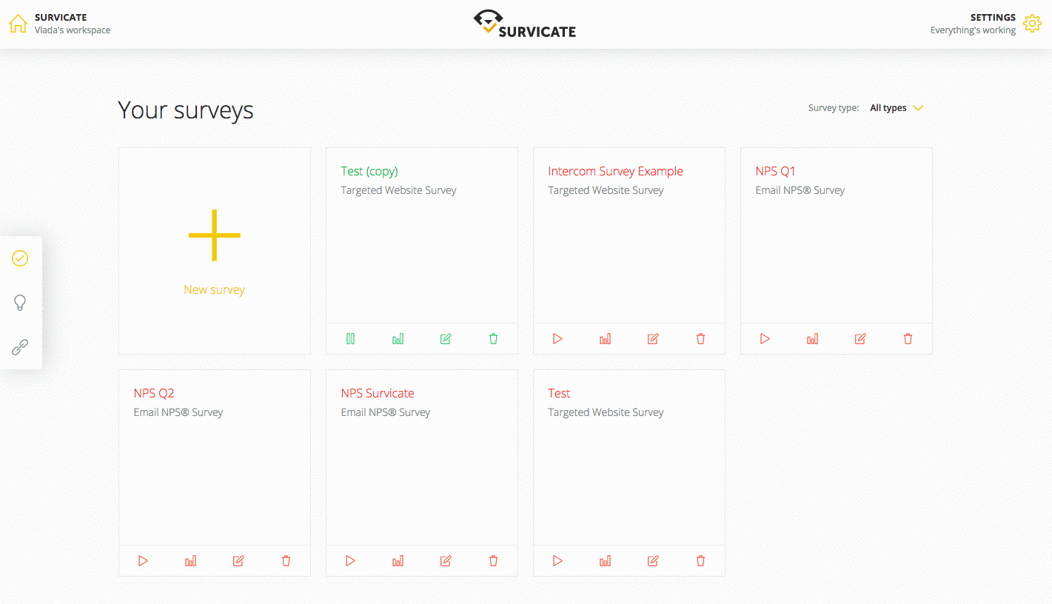View results chart for Intercom Survey Example
Viewport: 1052px width, 604px height.
click(x=606, y=339)
